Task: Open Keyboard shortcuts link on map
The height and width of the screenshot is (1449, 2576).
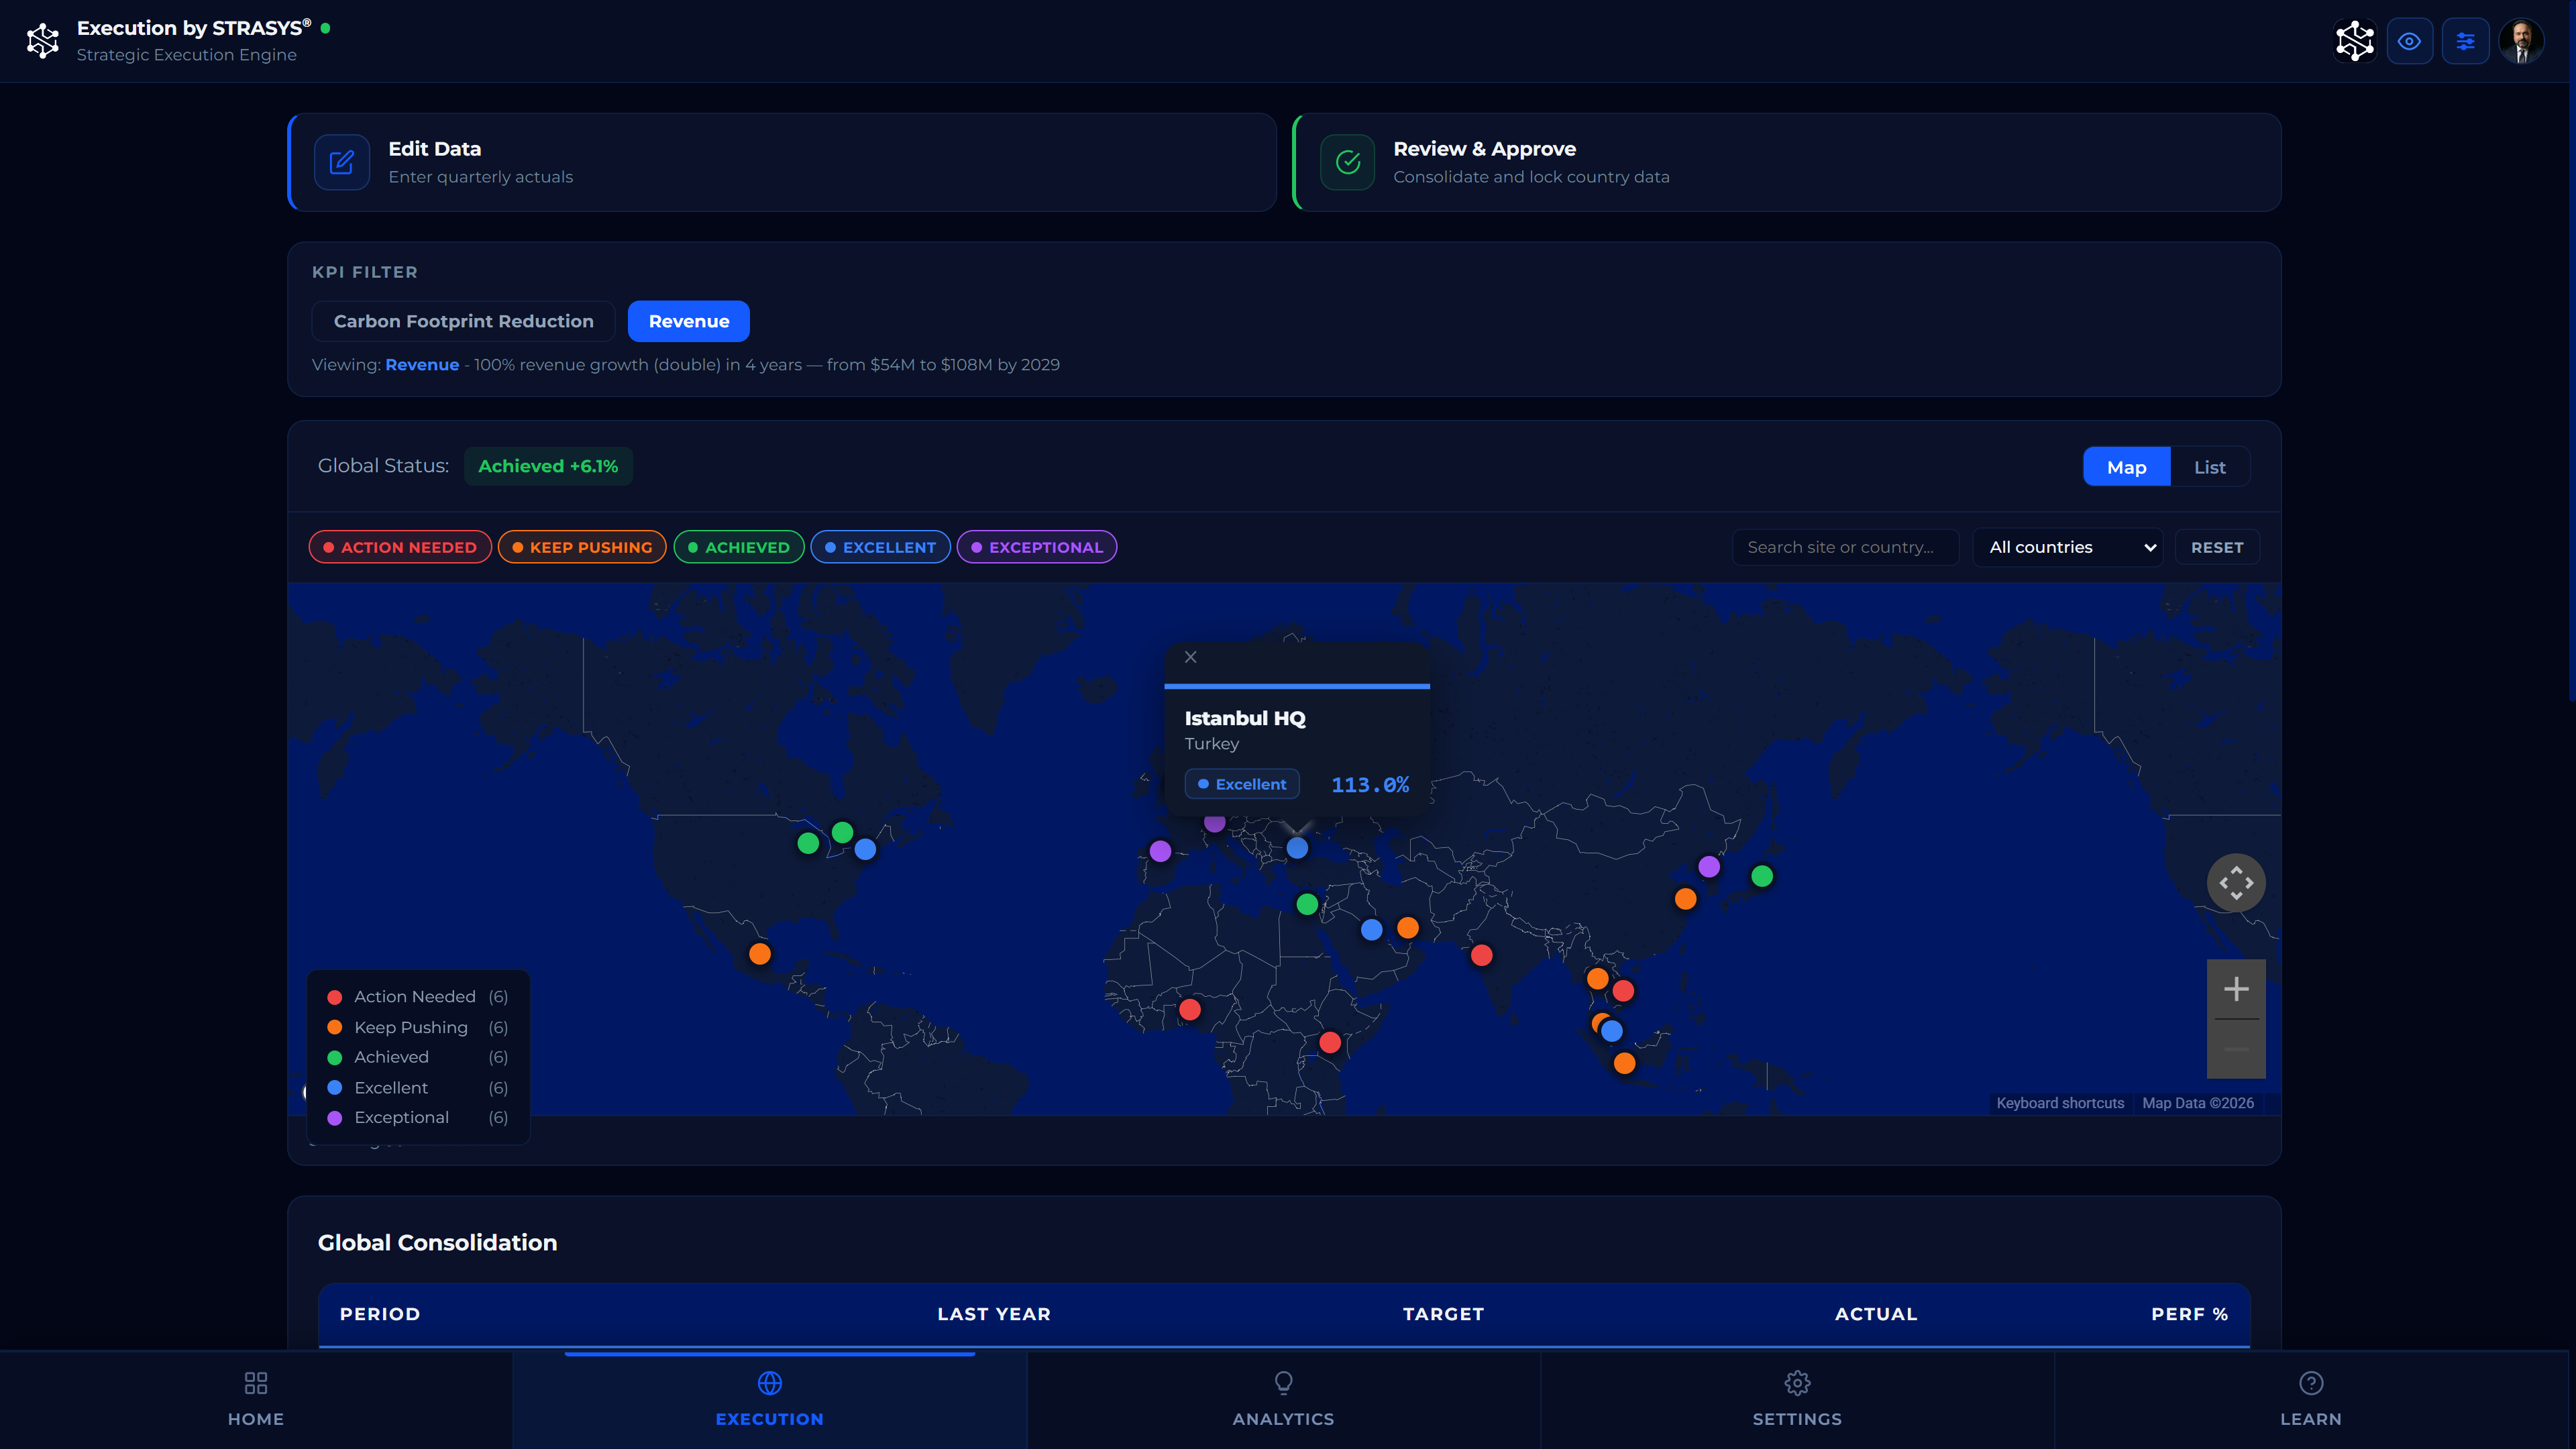Action: point(2060,1103)
